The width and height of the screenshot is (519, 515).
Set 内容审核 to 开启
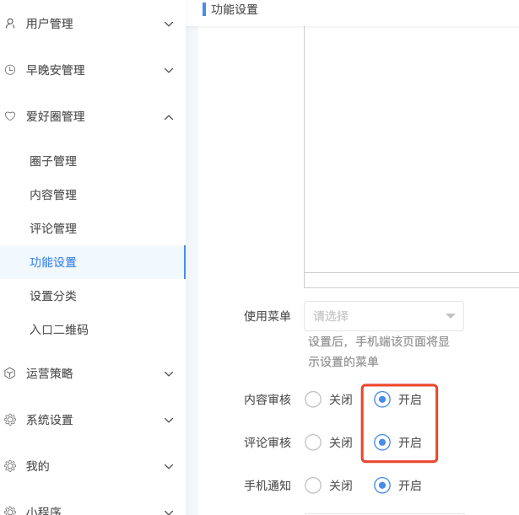(382, 400)
